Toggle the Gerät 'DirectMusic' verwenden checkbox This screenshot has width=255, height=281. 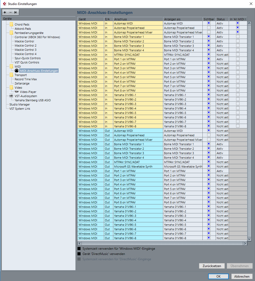point(79,254)
